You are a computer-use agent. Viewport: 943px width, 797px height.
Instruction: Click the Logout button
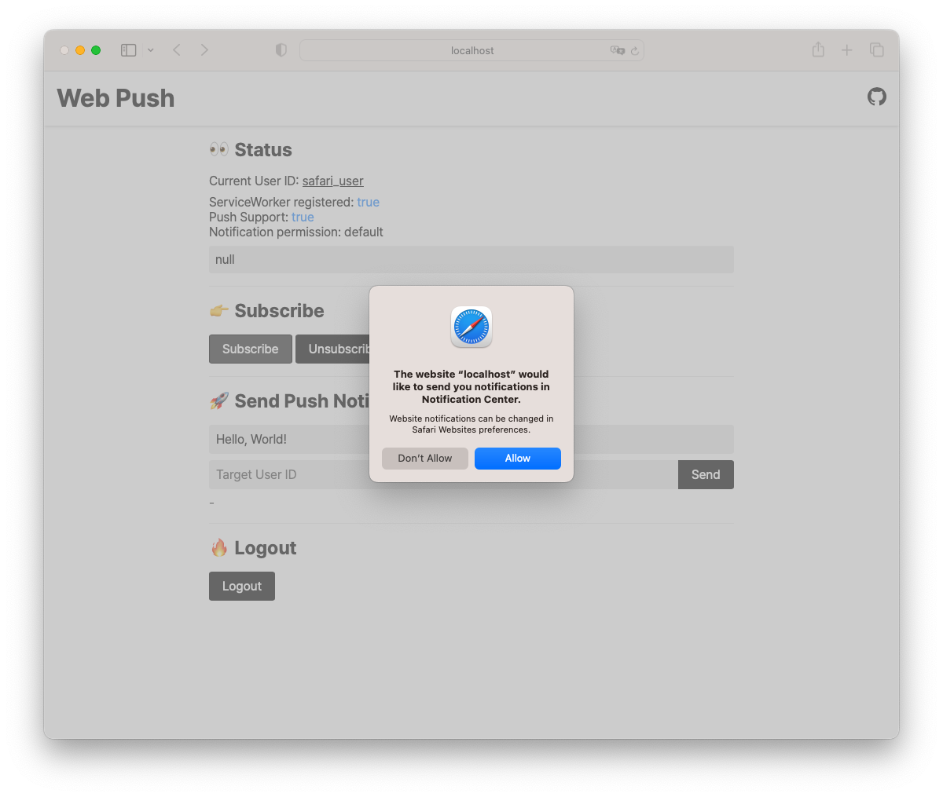(242, 587)
